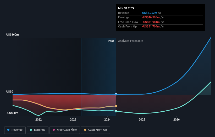Click the Mar 31 2024 tooltip date
The image size is (215, 137).
[126, 8]
